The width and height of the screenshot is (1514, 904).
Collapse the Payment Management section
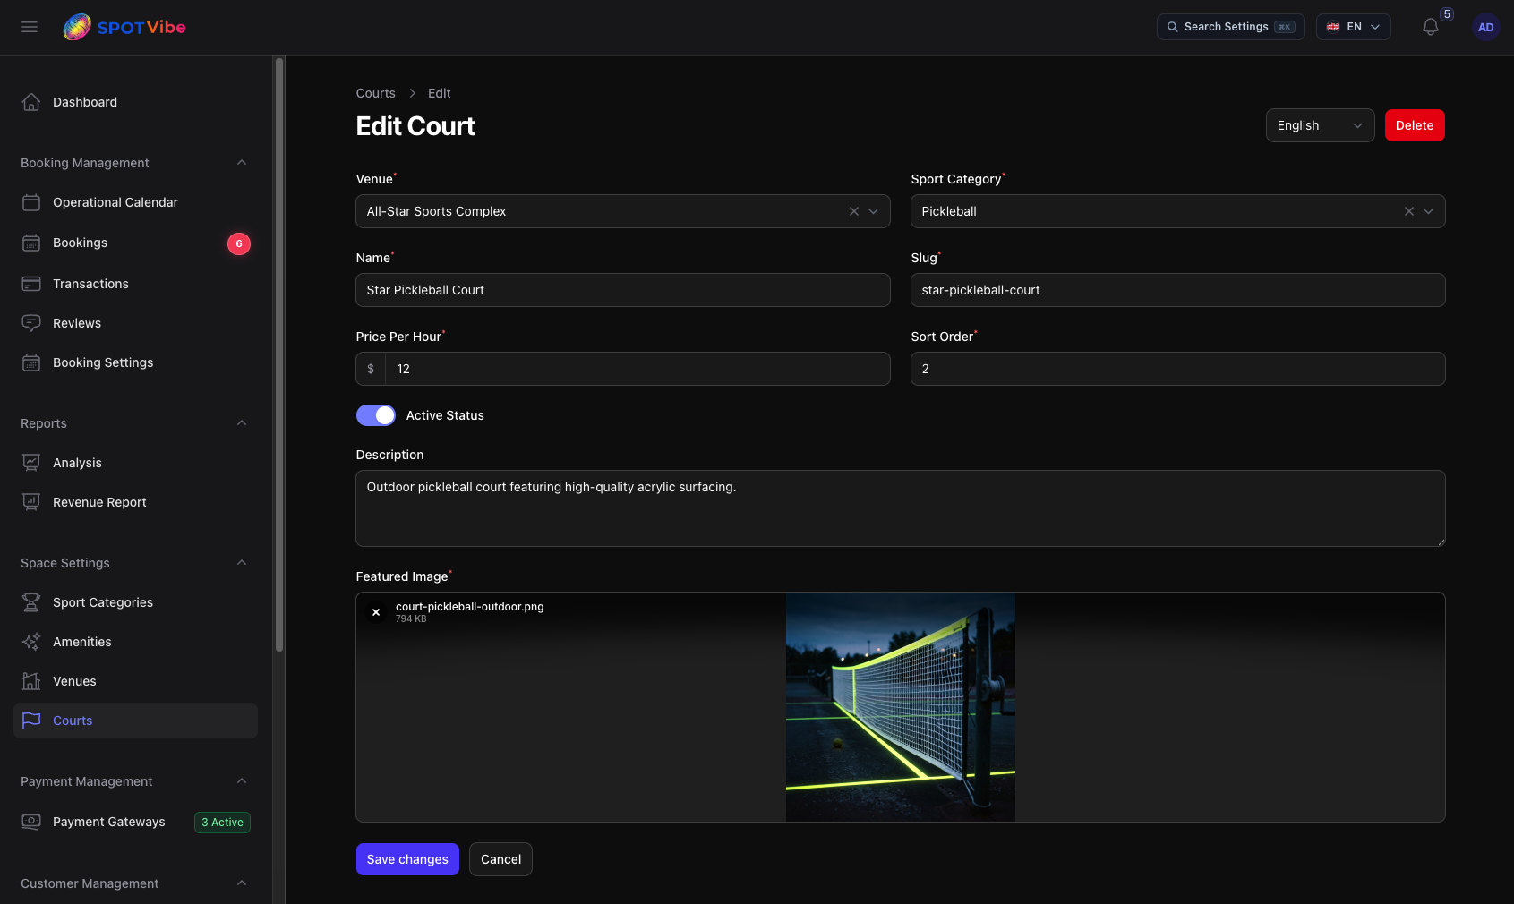pyautogui.click(x=242, y=781)
